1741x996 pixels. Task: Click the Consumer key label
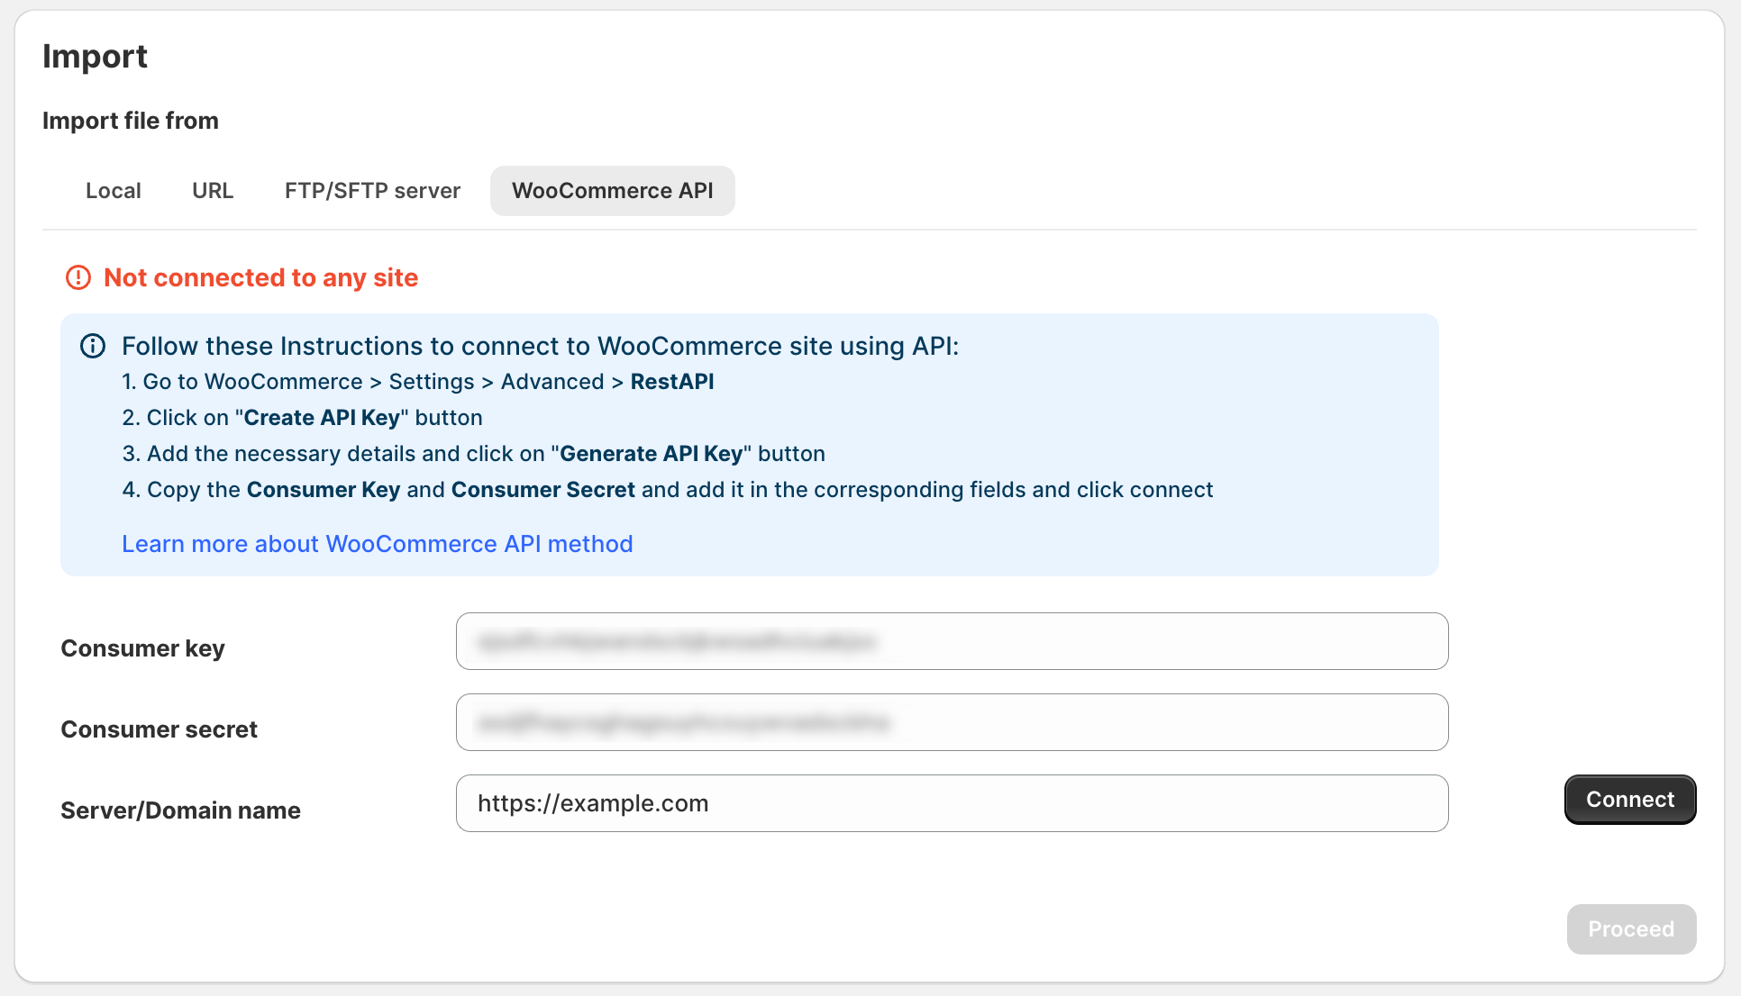tap(142, 648)
